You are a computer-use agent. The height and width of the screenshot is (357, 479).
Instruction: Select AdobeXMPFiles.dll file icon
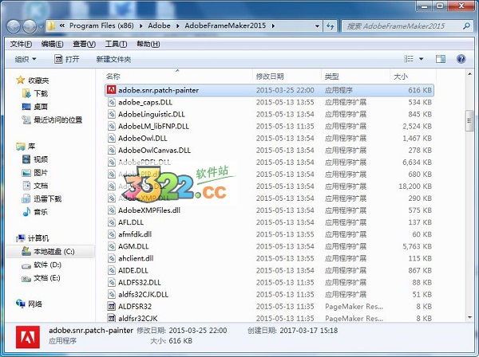point(112,210)
